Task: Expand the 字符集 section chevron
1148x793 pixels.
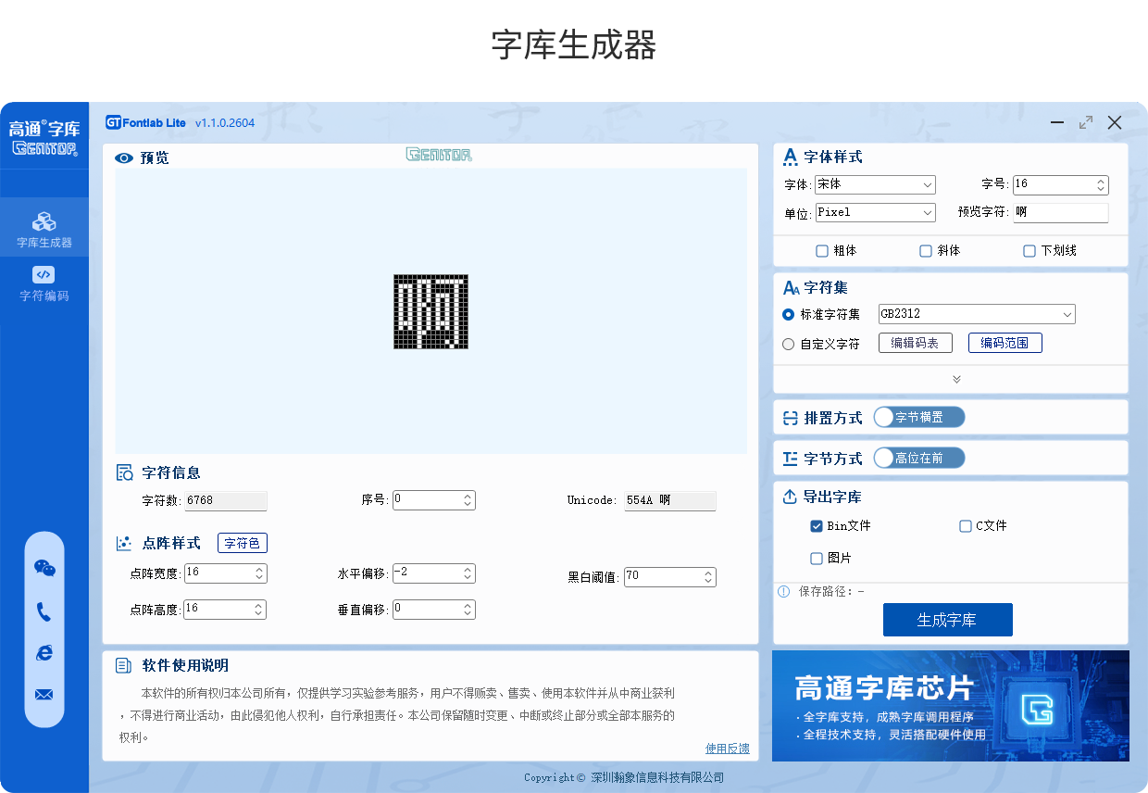Action: [956, 379]
